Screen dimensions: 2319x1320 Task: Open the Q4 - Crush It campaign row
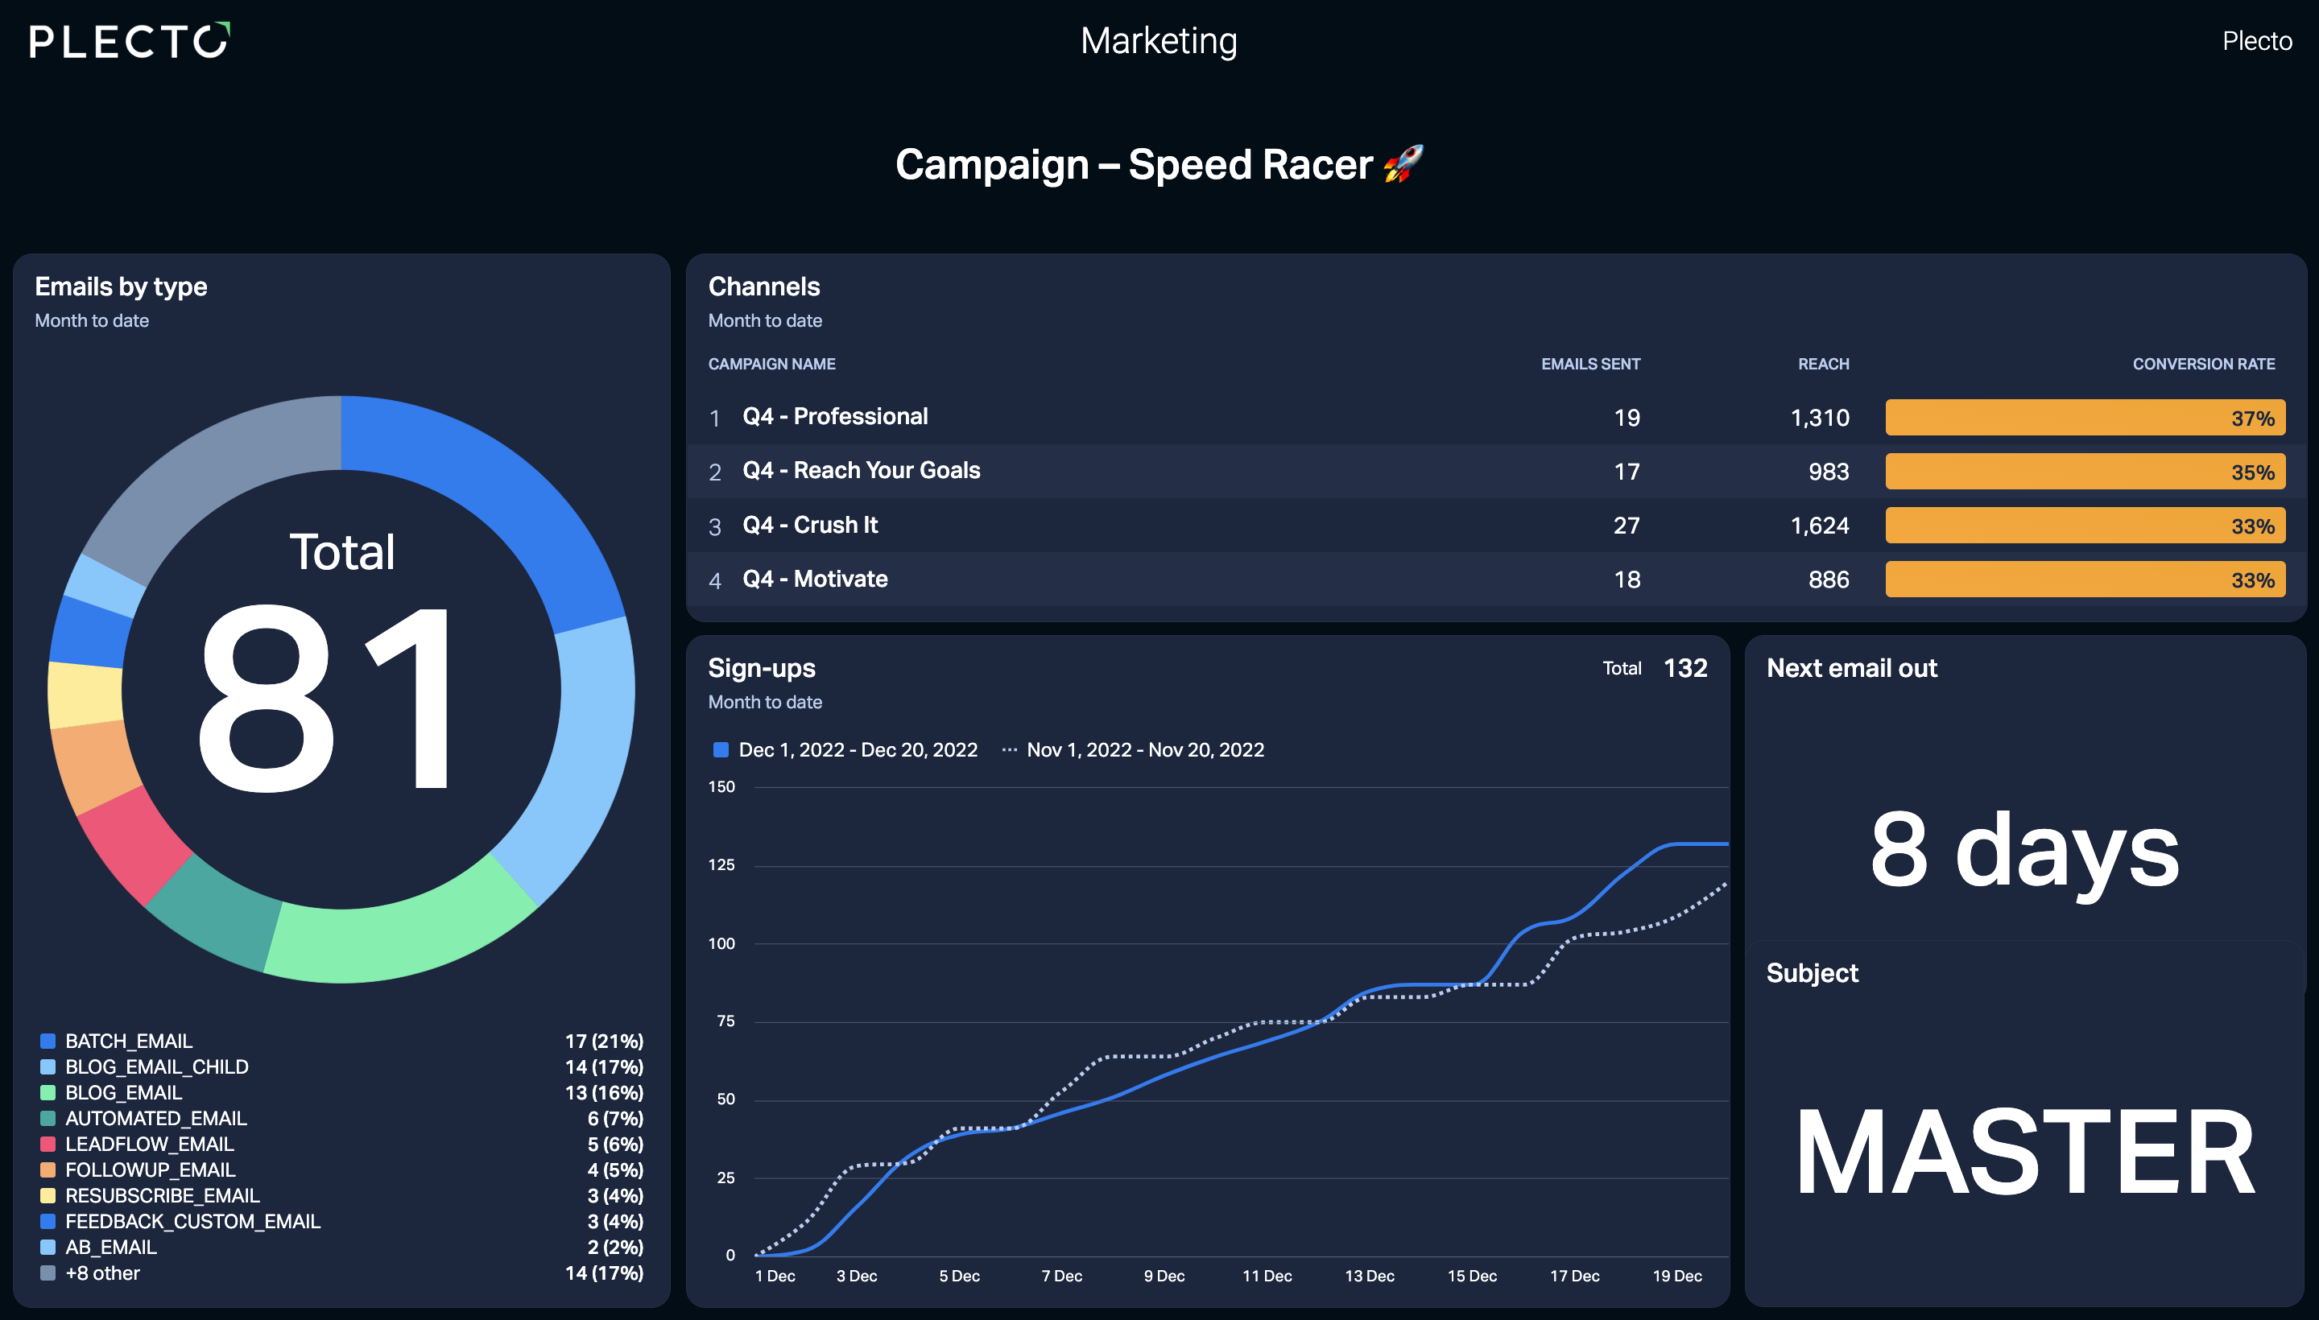tap(1495, 525)
